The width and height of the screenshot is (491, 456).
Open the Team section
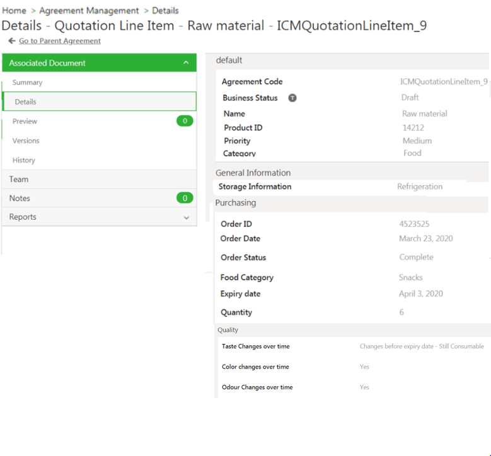click(x=19, y=180)
